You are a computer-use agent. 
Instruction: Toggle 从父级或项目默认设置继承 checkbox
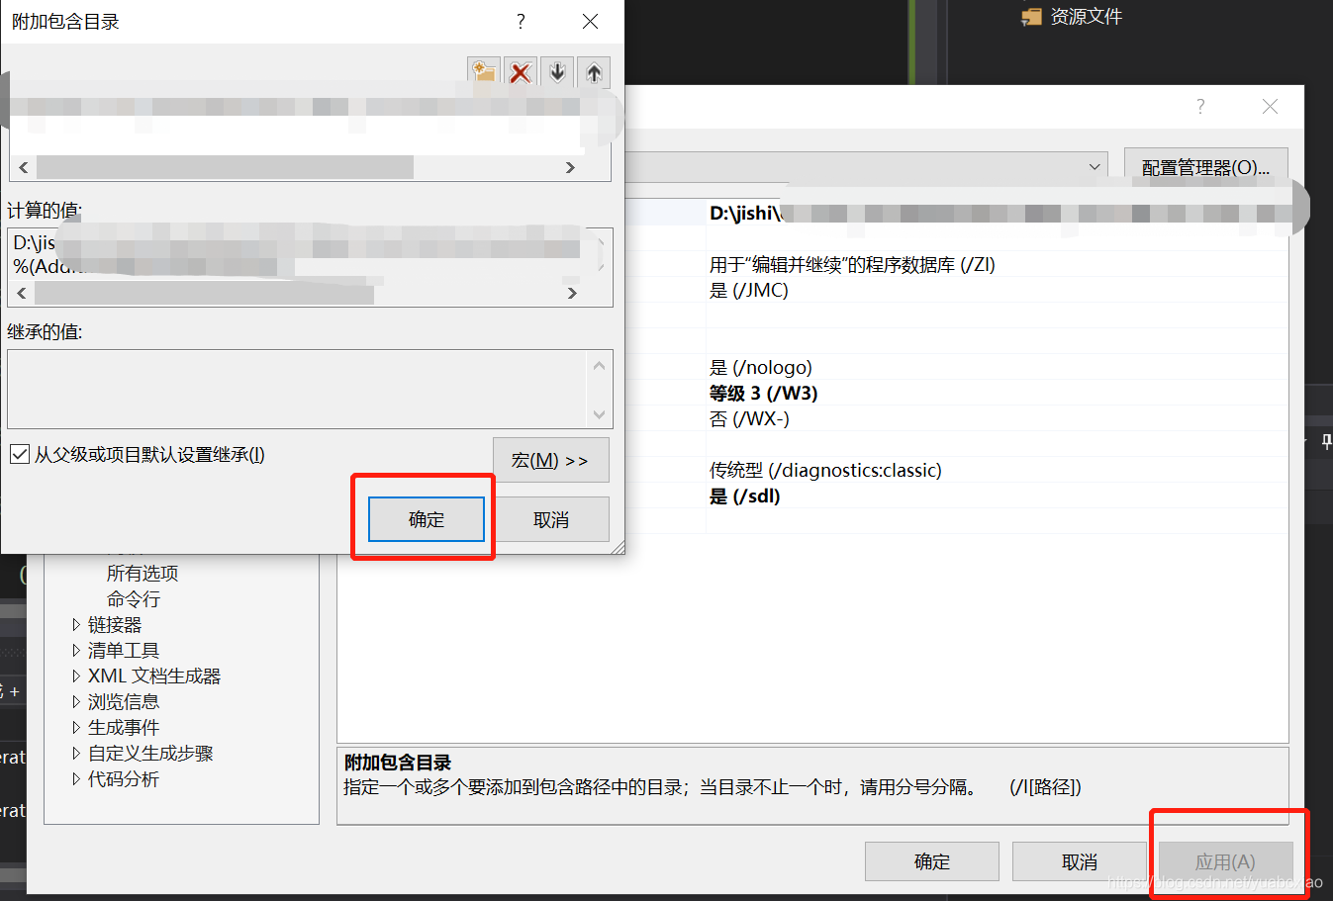(x=19, y=454)
